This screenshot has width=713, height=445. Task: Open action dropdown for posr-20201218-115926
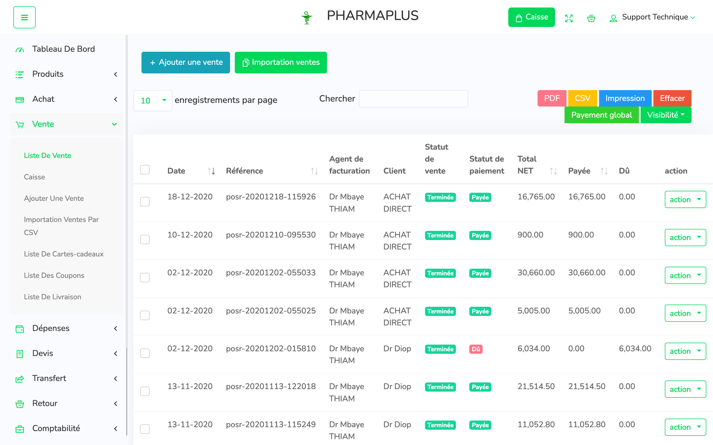(x=685, y=199)
